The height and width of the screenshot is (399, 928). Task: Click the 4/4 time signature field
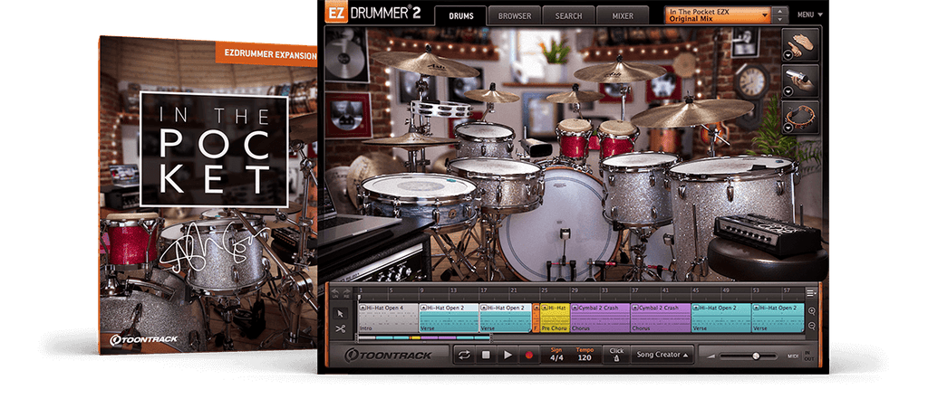click(x=556, y=355)
